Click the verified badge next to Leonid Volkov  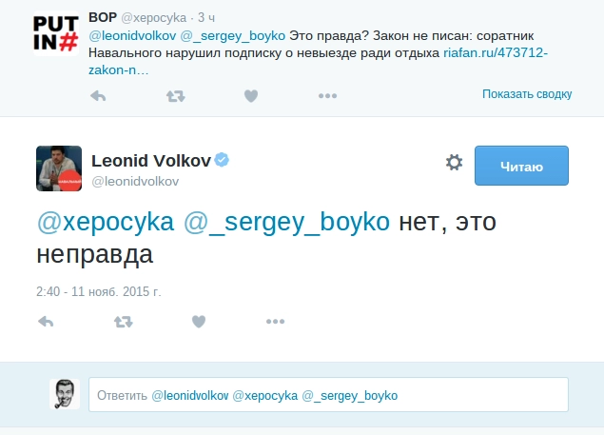[x=222, y=159]
